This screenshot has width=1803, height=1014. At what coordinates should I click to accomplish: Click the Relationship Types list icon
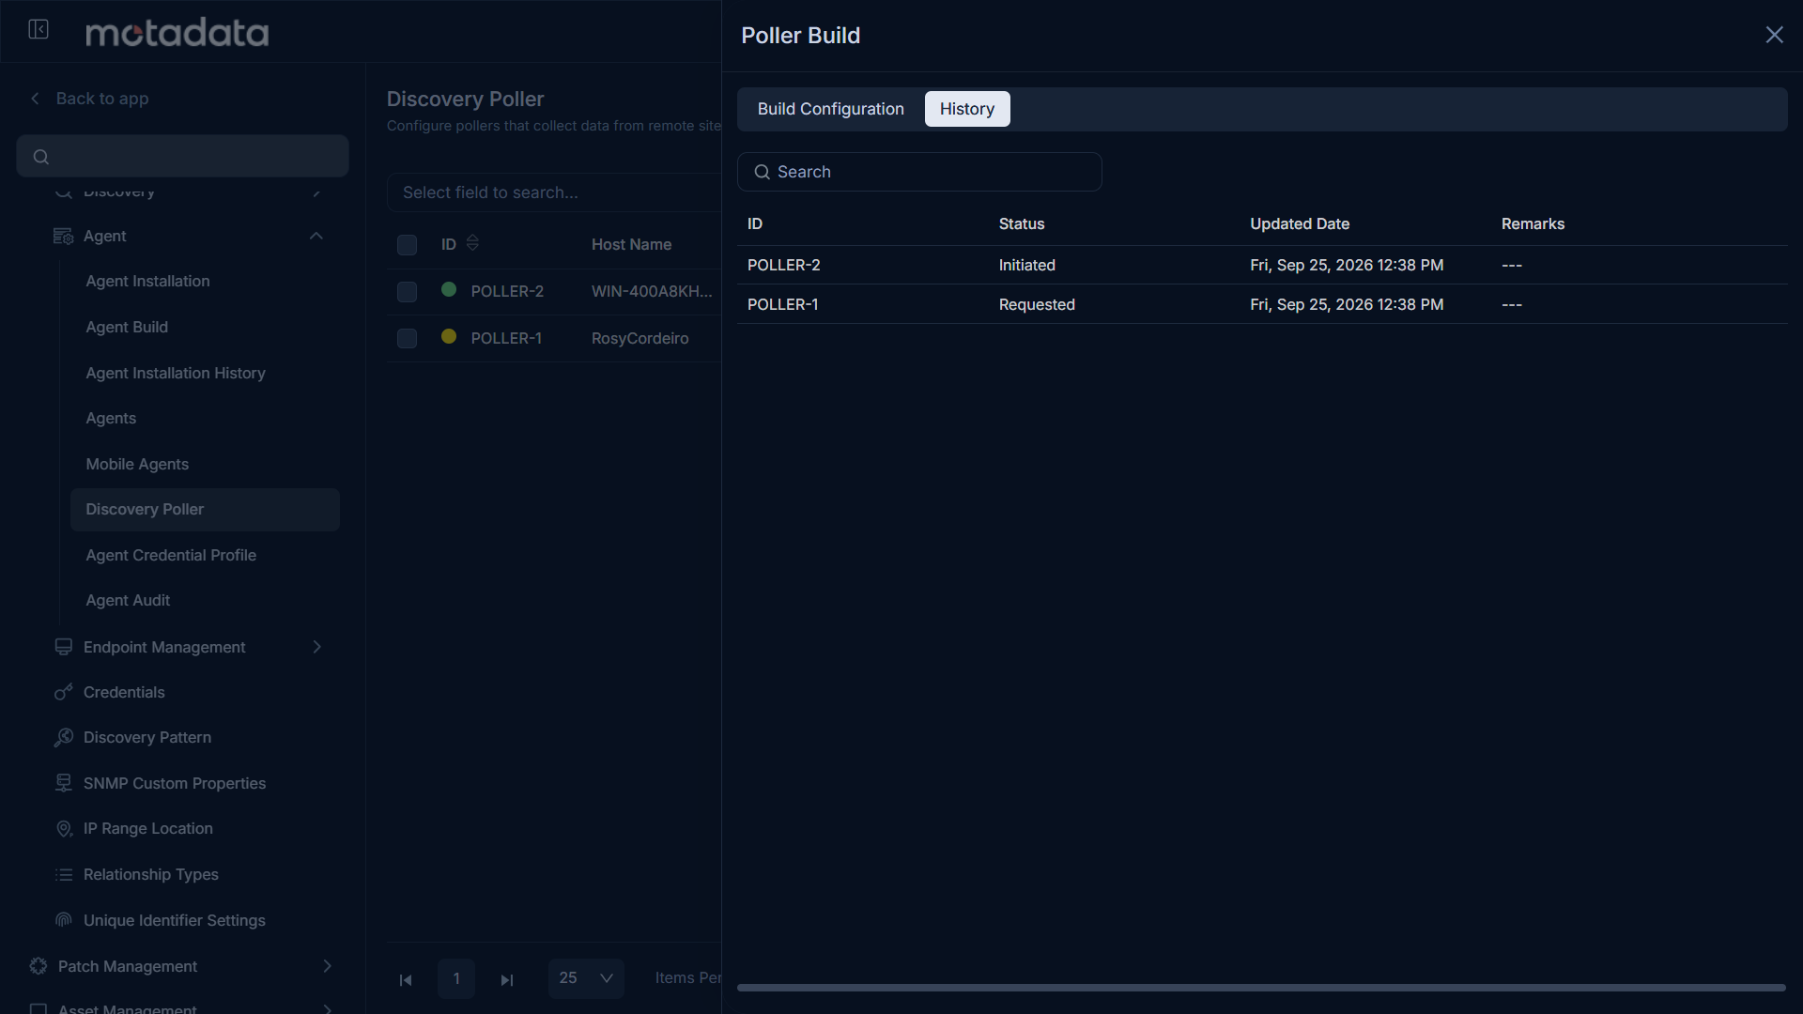click(x=63, y=875)
